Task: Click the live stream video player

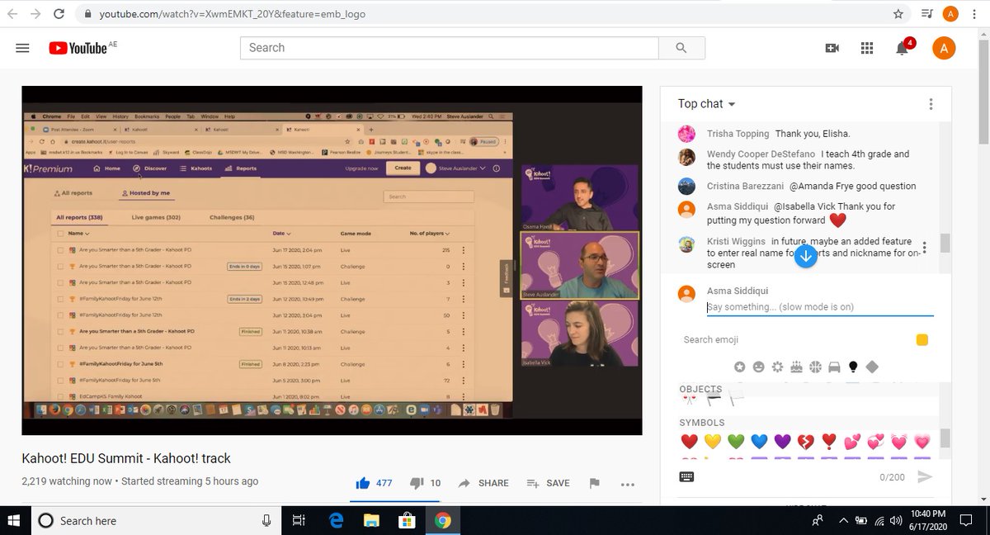Action: point(332,261)
